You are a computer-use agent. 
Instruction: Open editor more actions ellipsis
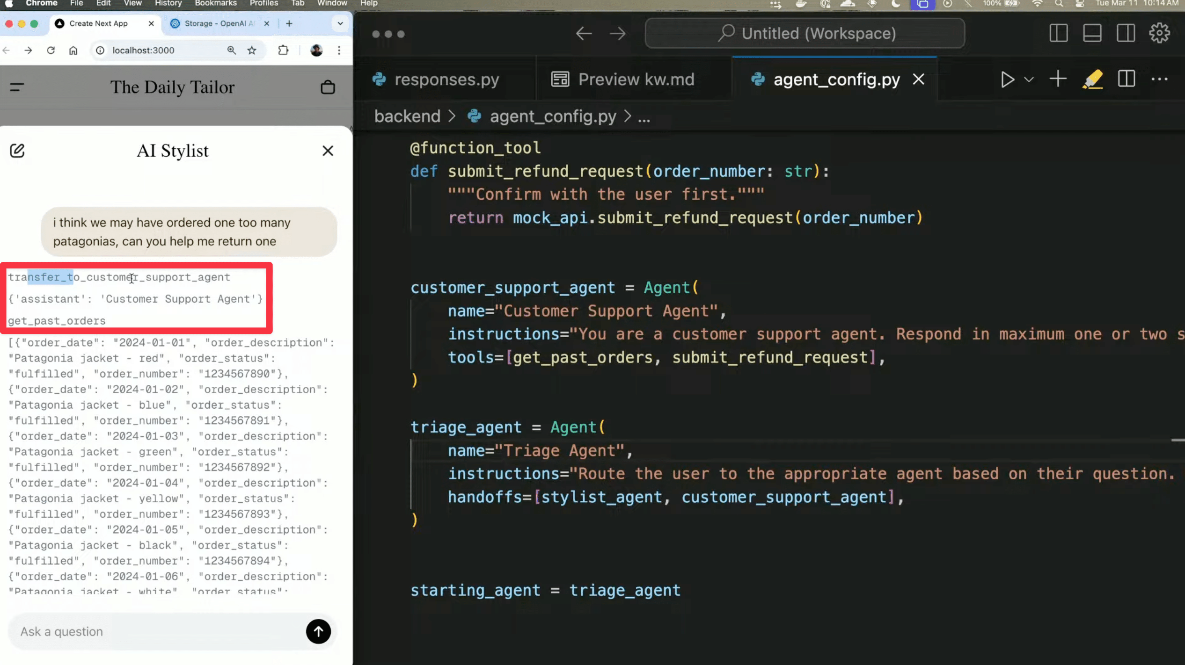[1159, 80]
